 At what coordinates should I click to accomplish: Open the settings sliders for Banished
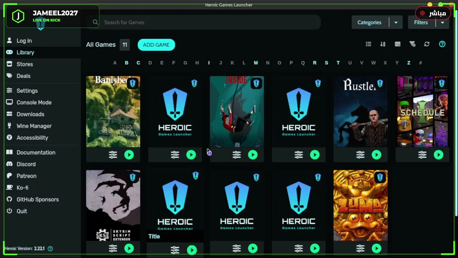[113, 155]
